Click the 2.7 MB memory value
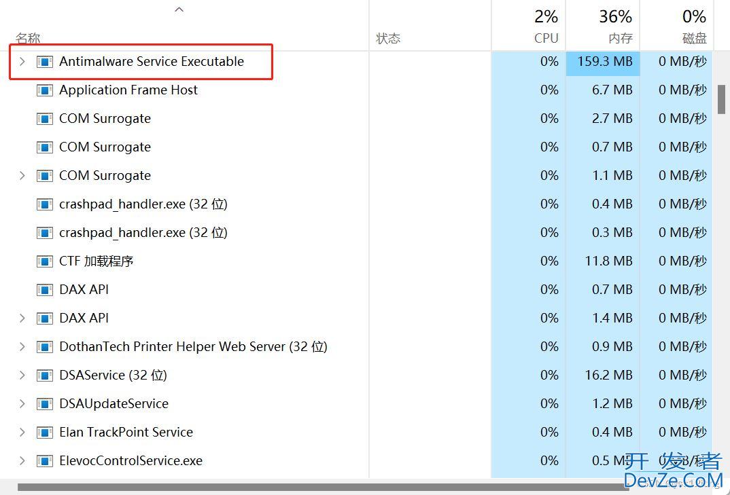 (x=612, y=118)
